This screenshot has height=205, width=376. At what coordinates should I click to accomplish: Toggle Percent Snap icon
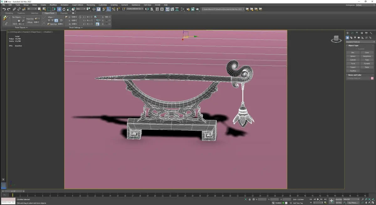click(x=113, y=9)
